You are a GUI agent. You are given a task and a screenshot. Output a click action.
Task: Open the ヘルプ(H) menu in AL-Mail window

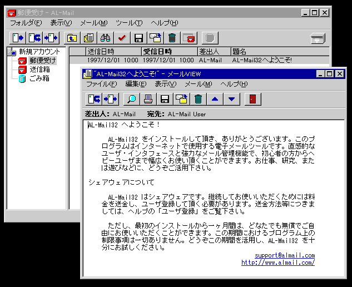[x=165, y=23]
